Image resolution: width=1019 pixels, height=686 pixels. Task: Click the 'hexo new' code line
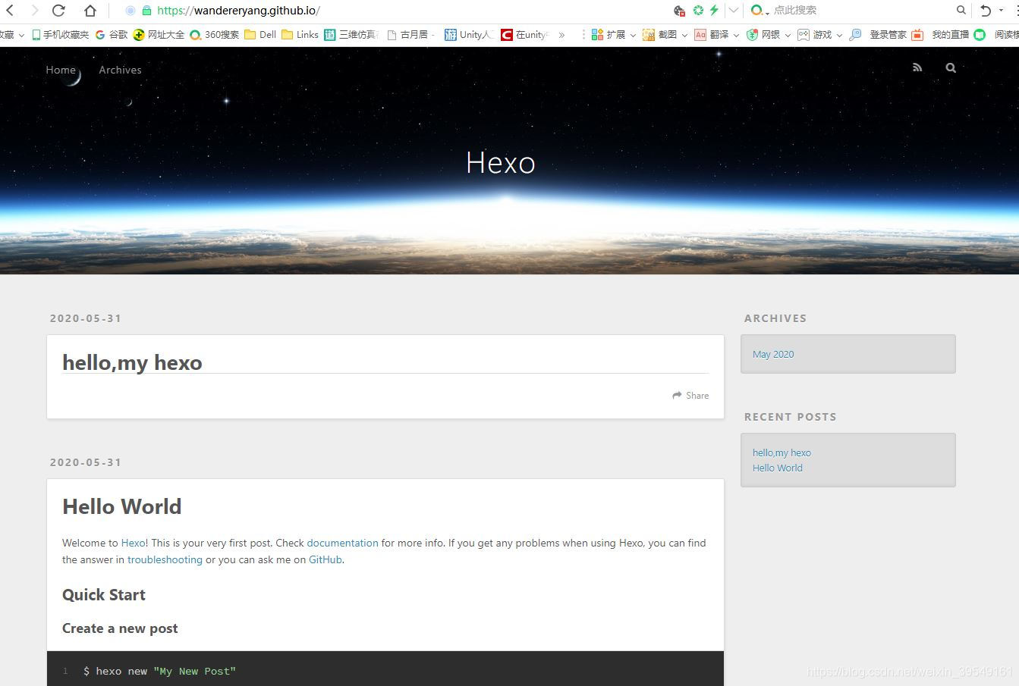(x=159, y=671)
